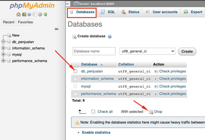
Task: Click the Server: localhost:8889 breadcrumb
Action: [x=96, y=4]
